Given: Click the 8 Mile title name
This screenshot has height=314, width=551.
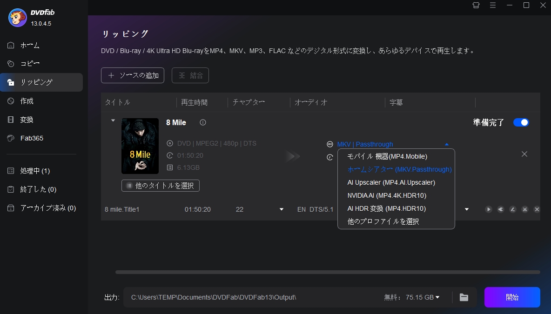Looking at the screenshot, I should click(176, 123).
